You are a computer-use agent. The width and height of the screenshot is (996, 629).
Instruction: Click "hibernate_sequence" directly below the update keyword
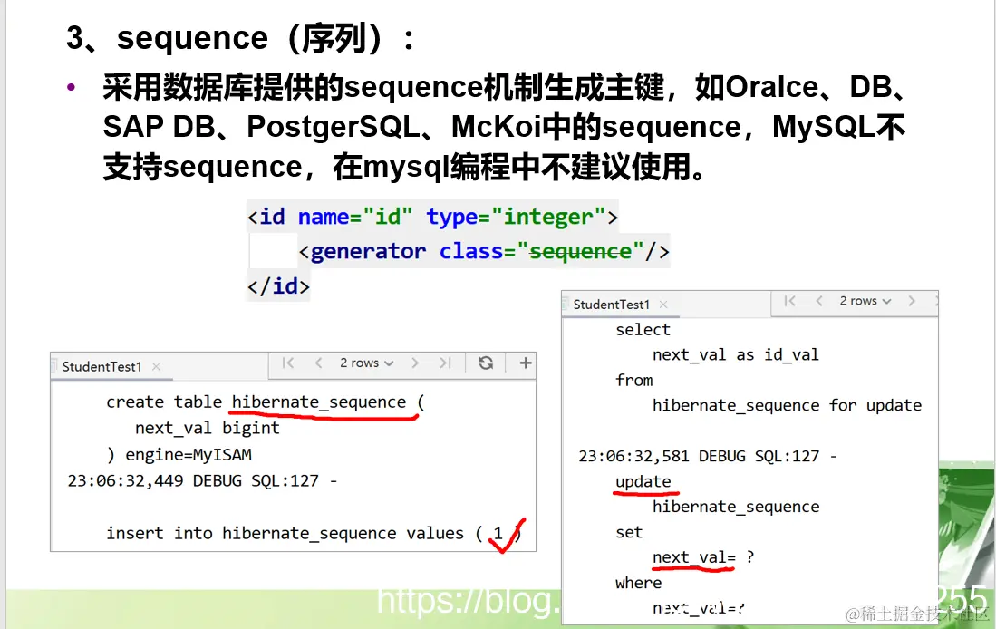click(x=736, y=507)
